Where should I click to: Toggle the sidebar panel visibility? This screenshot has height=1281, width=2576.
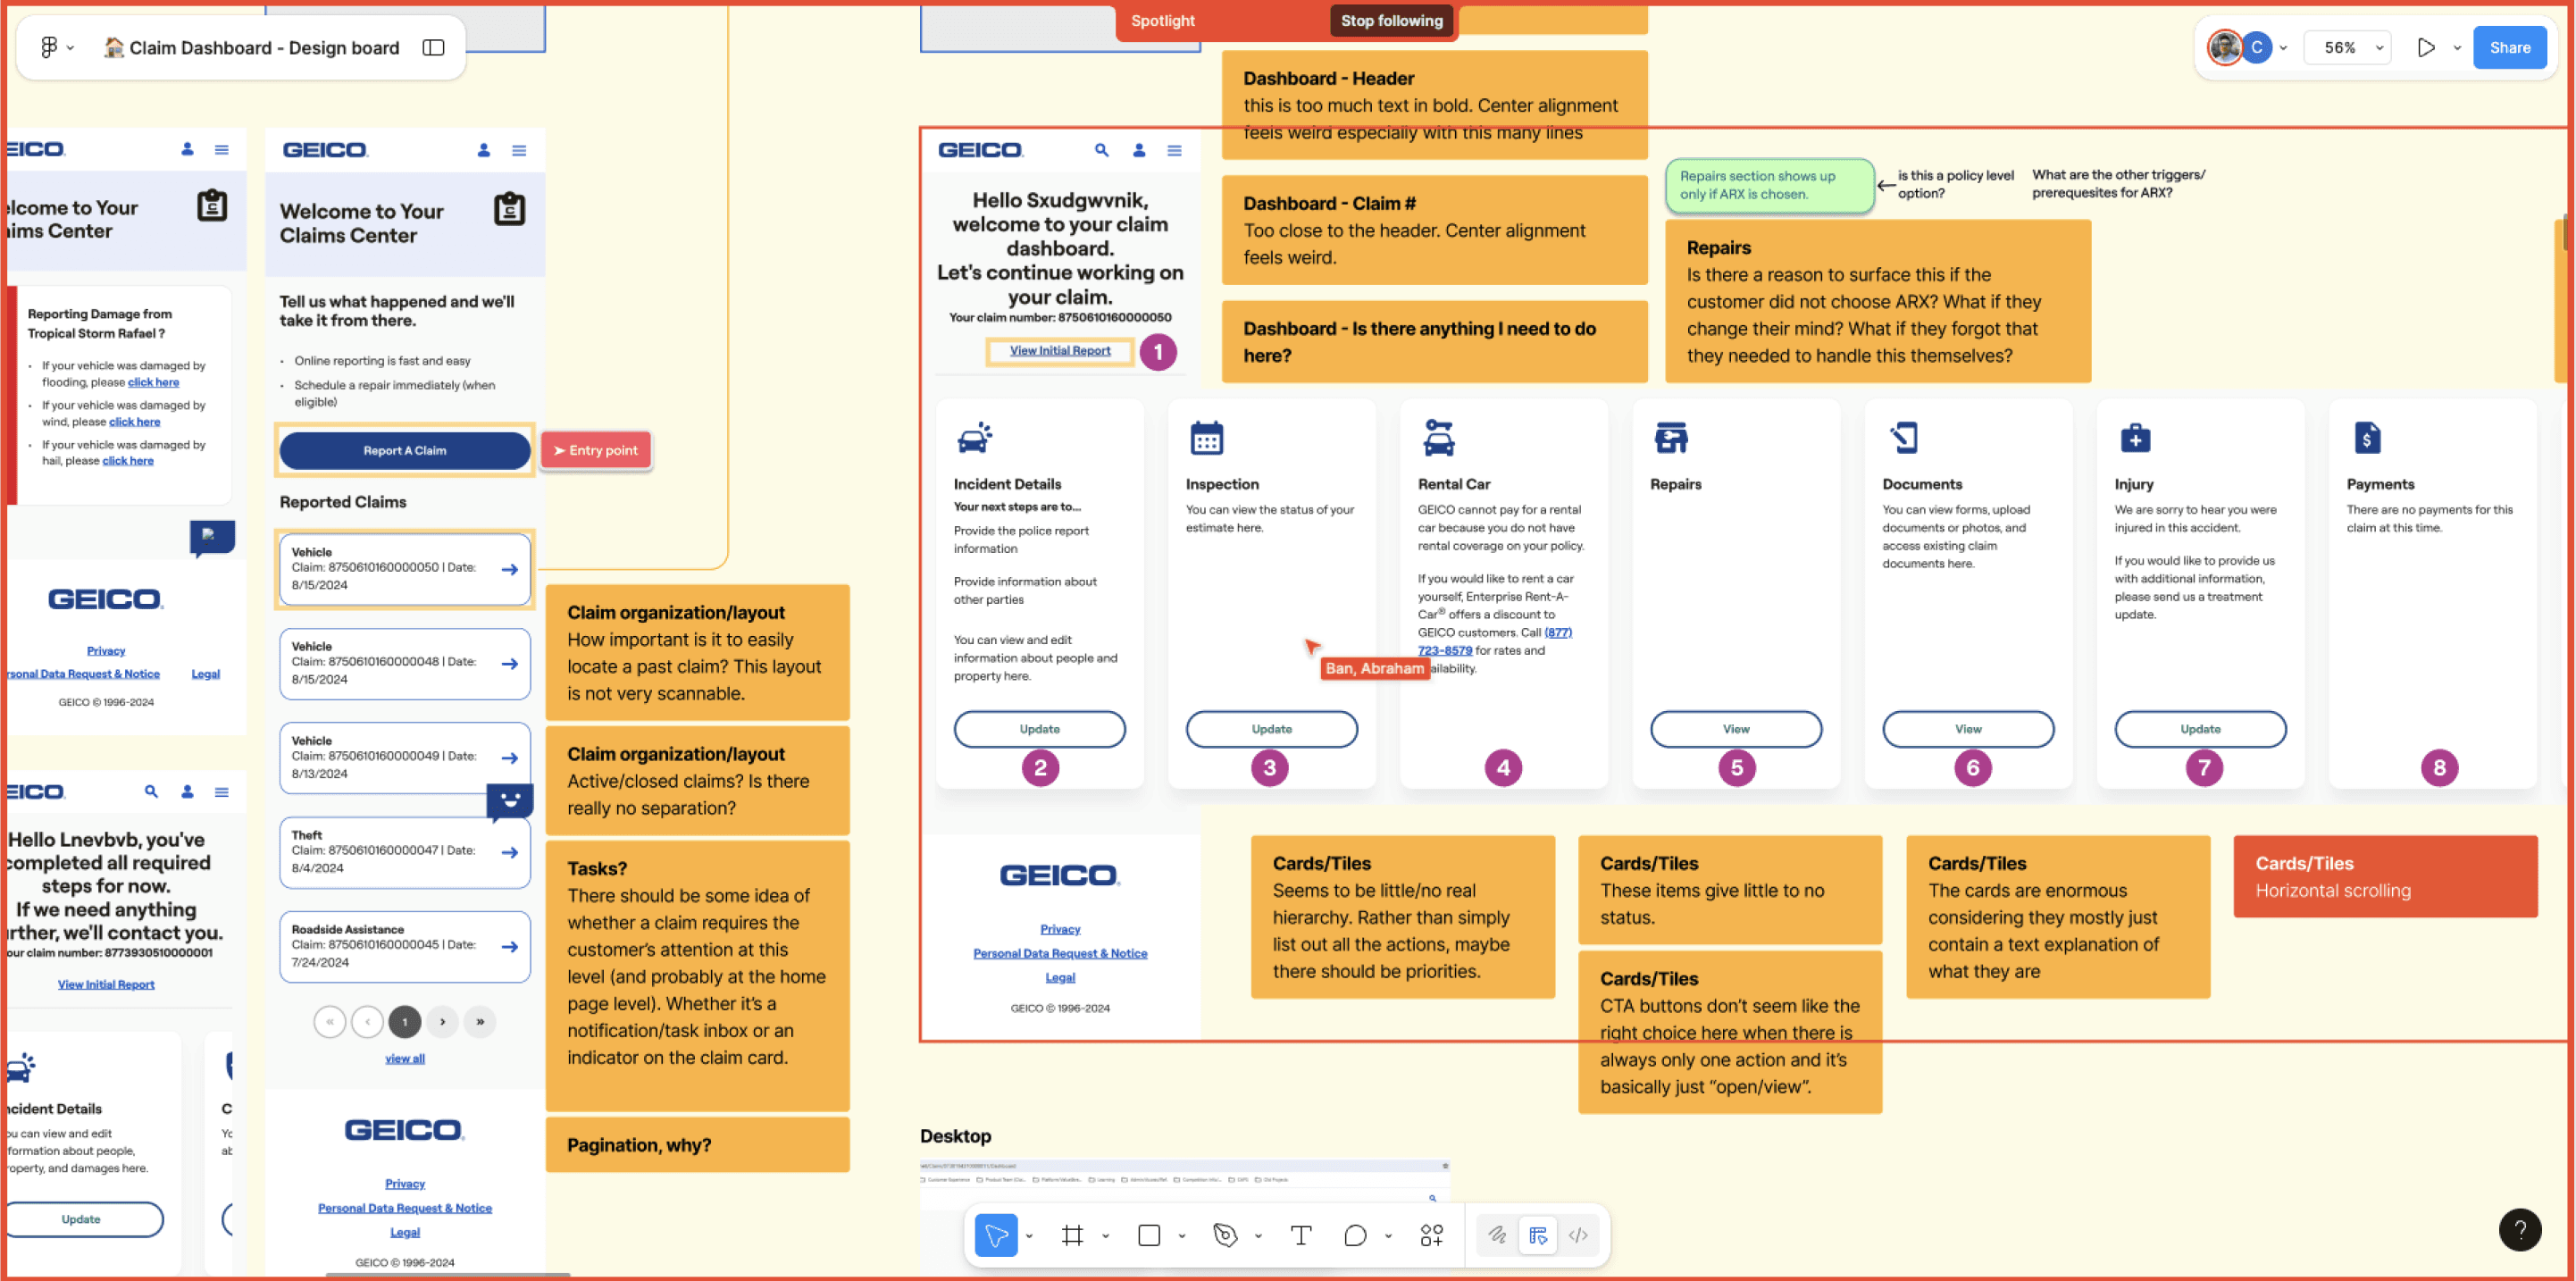coord(433,47)
